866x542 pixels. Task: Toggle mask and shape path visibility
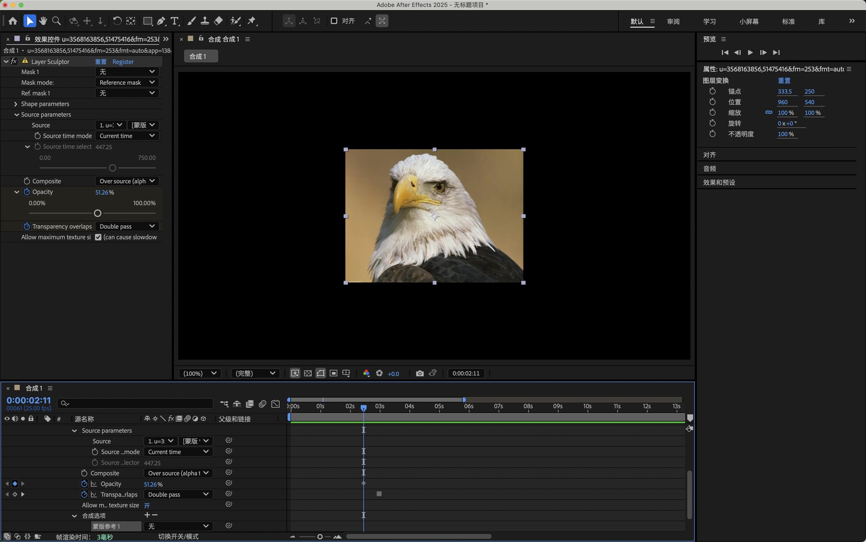point(321,373)
